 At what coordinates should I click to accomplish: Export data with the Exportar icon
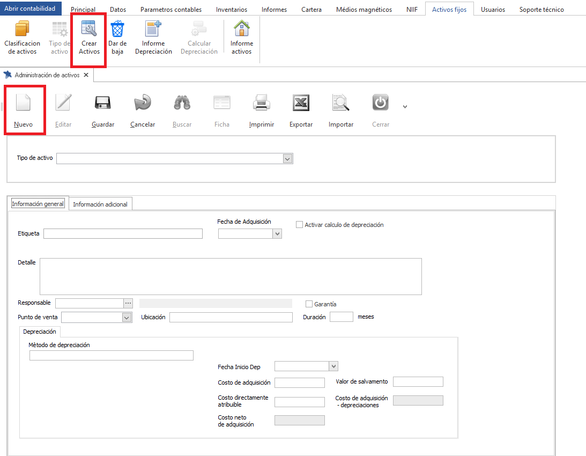[301, 103]
